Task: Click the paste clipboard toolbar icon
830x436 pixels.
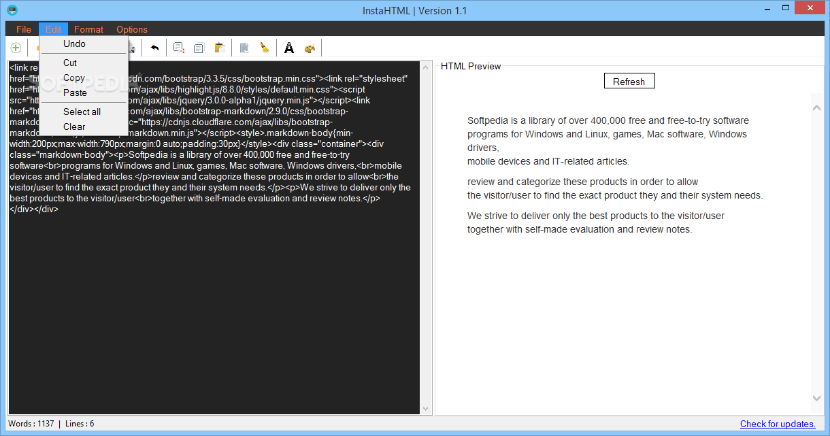Action: point(219,48)
